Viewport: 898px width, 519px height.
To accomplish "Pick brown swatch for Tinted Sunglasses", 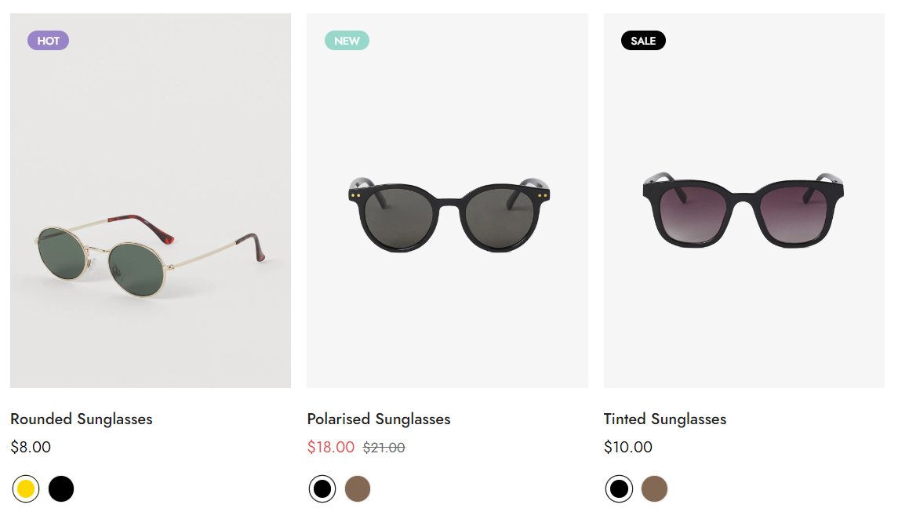I will (x=654, y=489).
